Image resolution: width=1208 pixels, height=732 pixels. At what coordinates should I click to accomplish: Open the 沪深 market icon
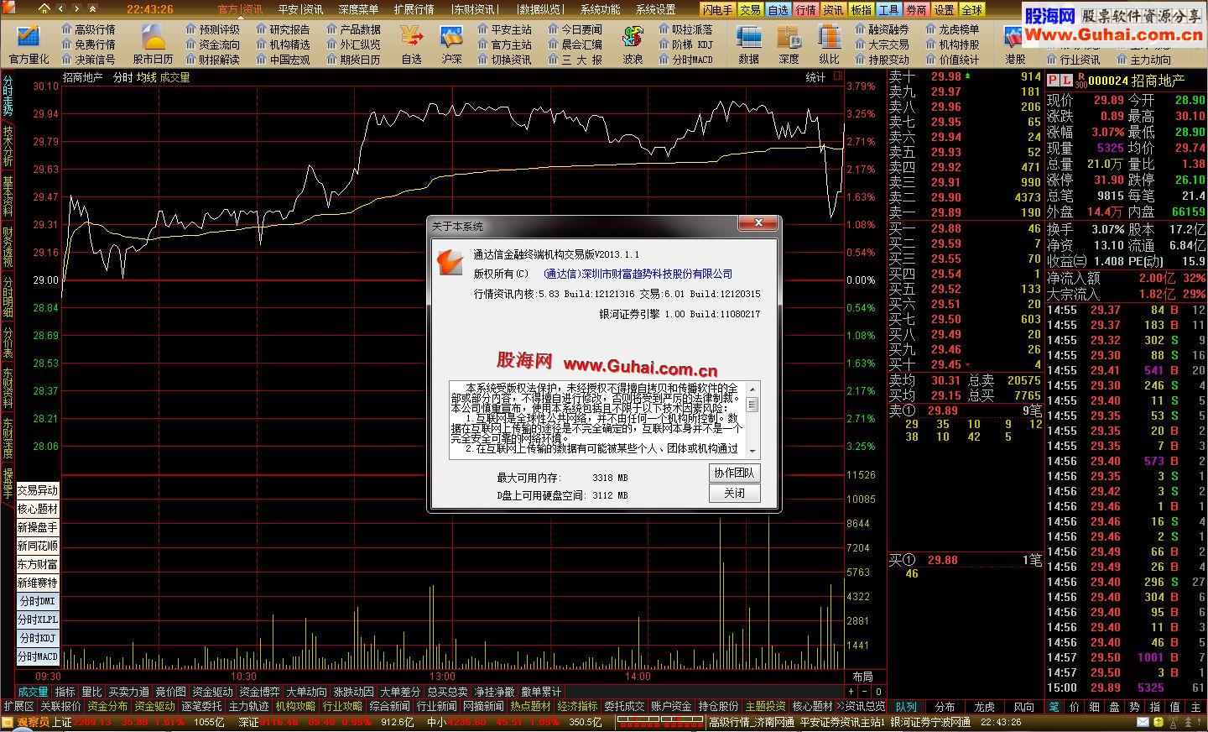(451, 44)
